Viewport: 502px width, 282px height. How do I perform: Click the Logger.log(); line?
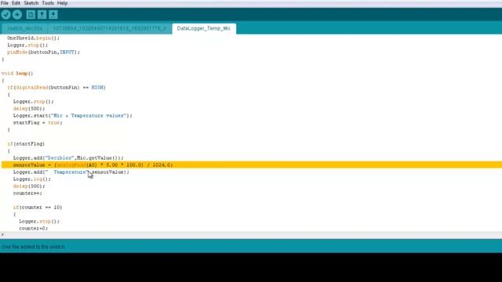point(31,179)
